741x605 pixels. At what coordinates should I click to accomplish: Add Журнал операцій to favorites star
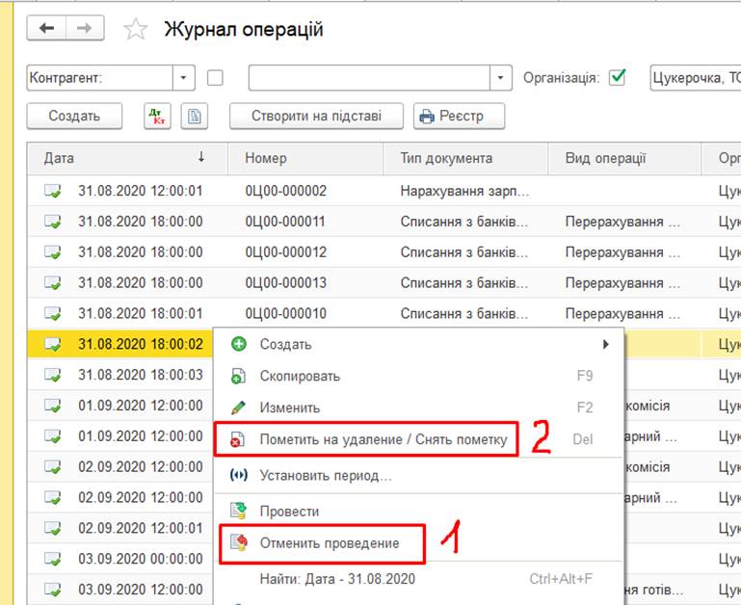tap(136, 30)
